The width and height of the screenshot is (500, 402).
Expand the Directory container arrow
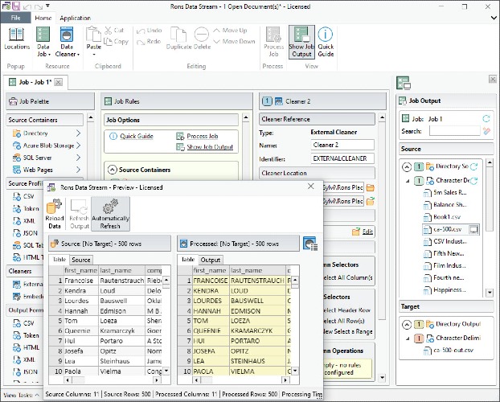click(x=79, y=133)
